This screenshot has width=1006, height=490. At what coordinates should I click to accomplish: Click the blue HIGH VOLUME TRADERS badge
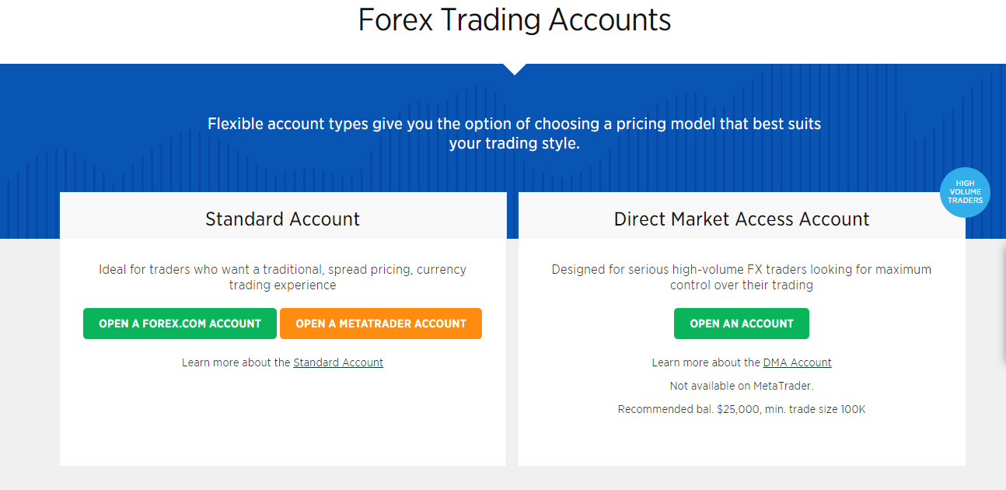[x=965, y=192]
